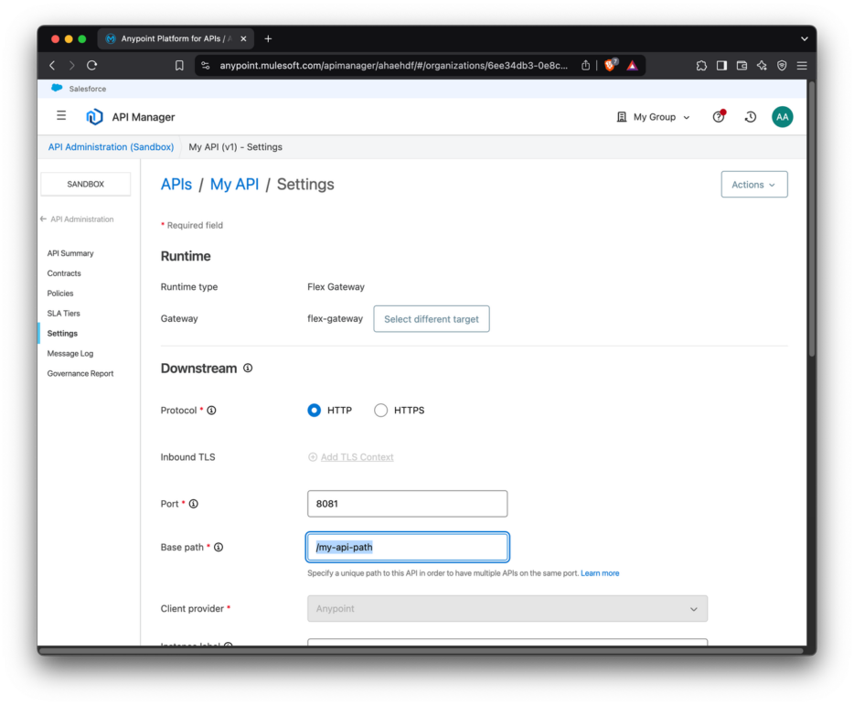The width and height of the screenshot is (854, 705).
Task: Click the browser address bar URL
Action: pyautogui.click(x=393, y=65)
